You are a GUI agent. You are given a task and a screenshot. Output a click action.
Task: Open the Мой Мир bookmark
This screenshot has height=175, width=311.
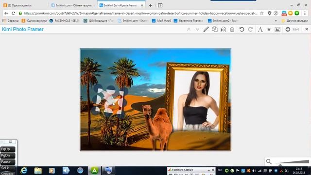point(161,20)
